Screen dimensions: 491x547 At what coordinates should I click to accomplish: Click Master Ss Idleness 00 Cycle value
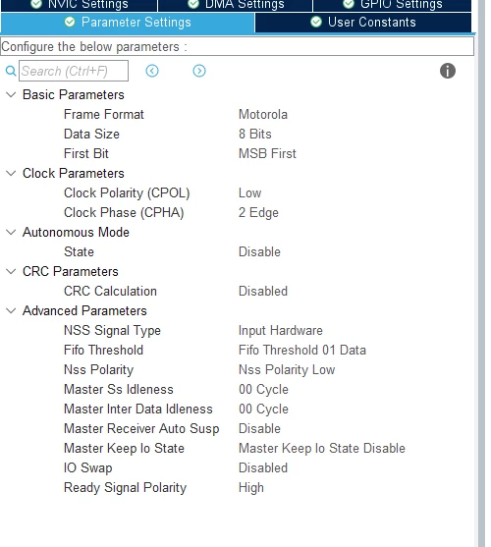click(263, 389)
